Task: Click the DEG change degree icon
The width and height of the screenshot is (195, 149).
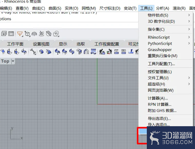Action: tap(124, 52)
